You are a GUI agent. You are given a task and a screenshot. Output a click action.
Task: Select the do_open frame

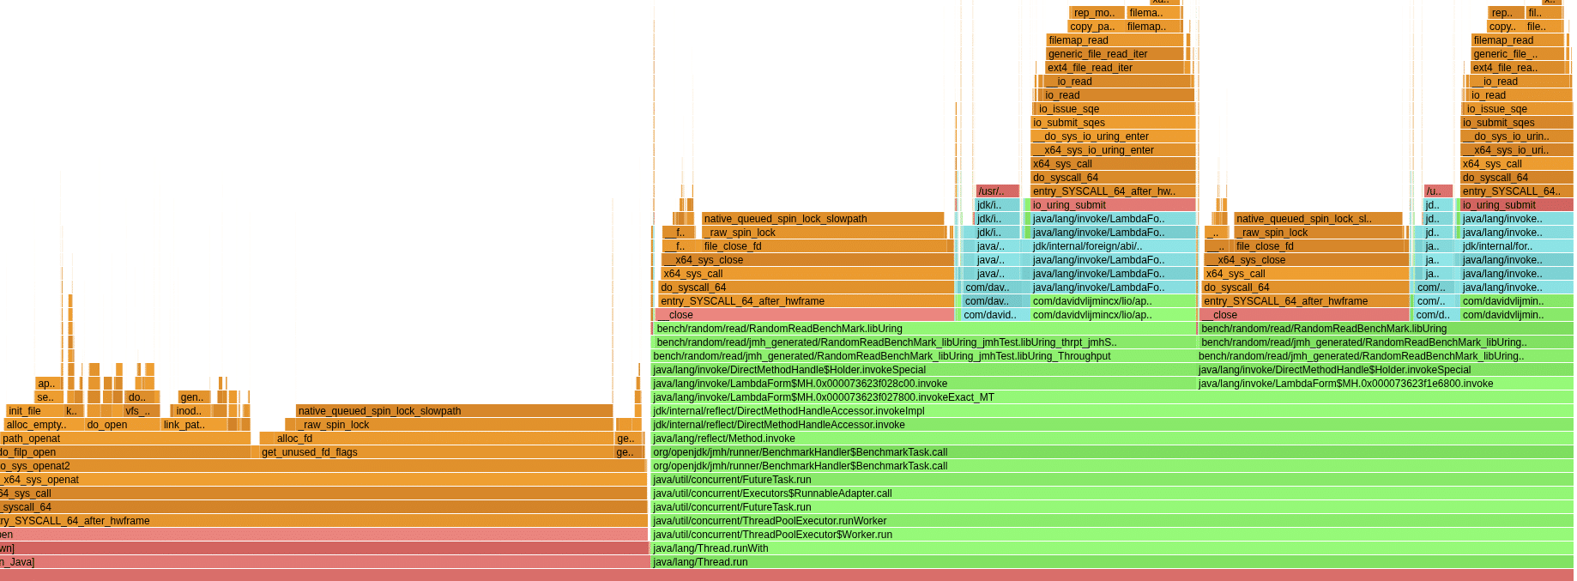coord(123,425)
